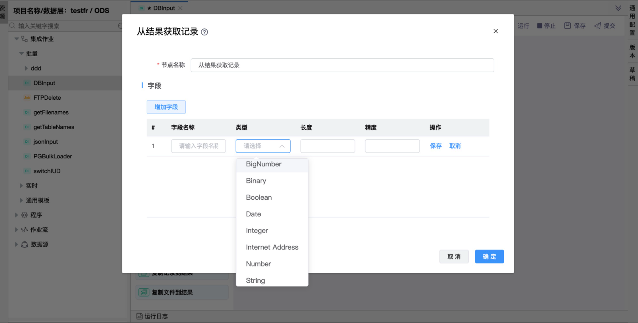Select the String type option
The image size is (638, 323).
(255, 280)
